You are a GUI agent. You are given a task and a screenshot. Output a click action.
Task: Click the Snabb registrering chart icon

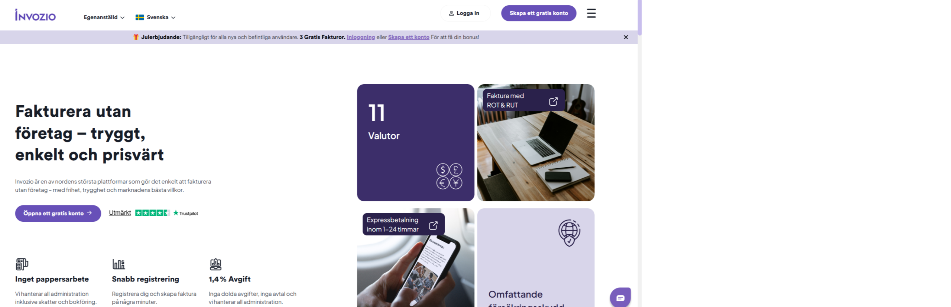click(x=119, y=264)
